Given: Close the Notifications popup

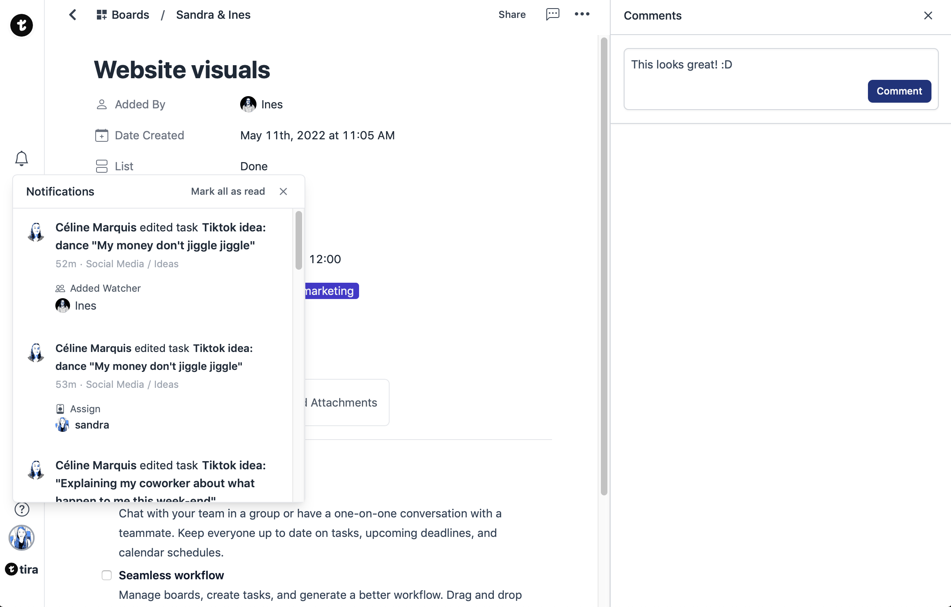Looking at the screenshot, I should point(283,191).
